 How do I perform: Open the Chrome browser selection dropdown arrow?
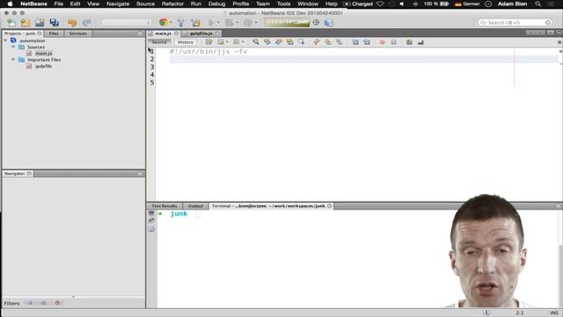point(171,23)
